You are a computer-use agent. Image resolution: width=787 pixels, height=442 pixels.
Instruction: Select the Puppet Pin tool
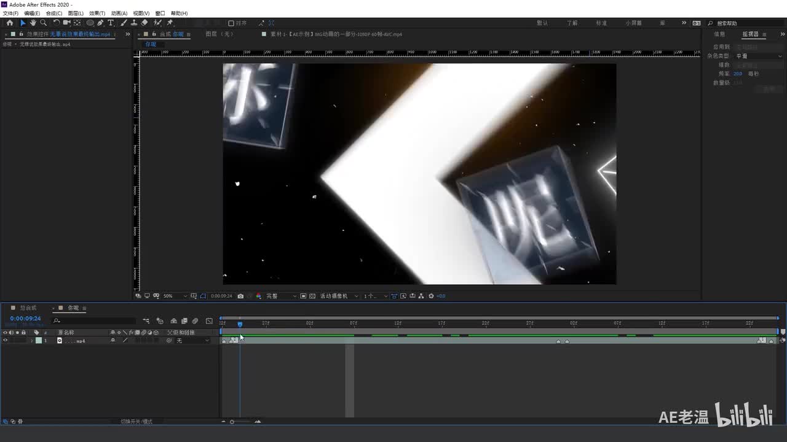coord(170,23)
